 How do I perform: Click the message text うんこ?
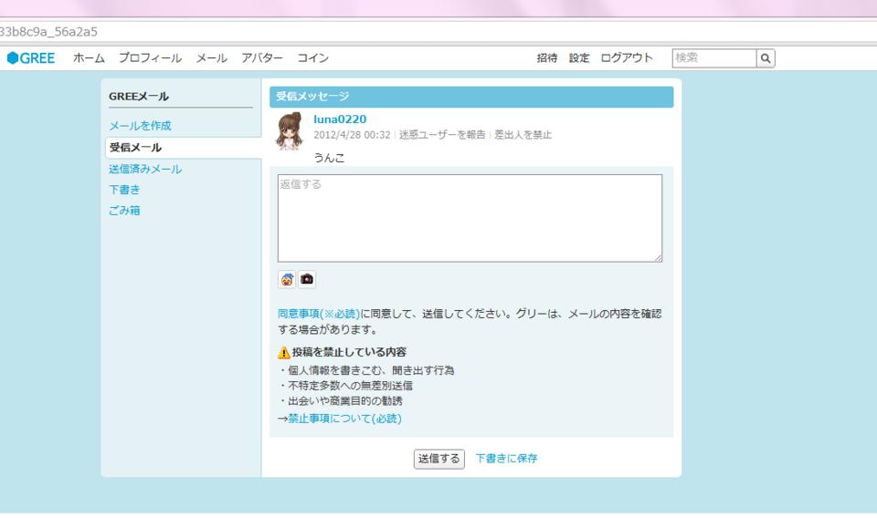point(329,158)
